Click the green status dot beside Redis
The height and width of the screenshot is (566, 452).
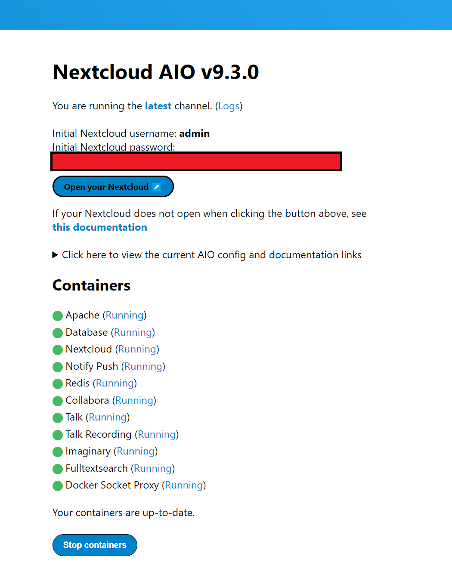coord(58,384)
